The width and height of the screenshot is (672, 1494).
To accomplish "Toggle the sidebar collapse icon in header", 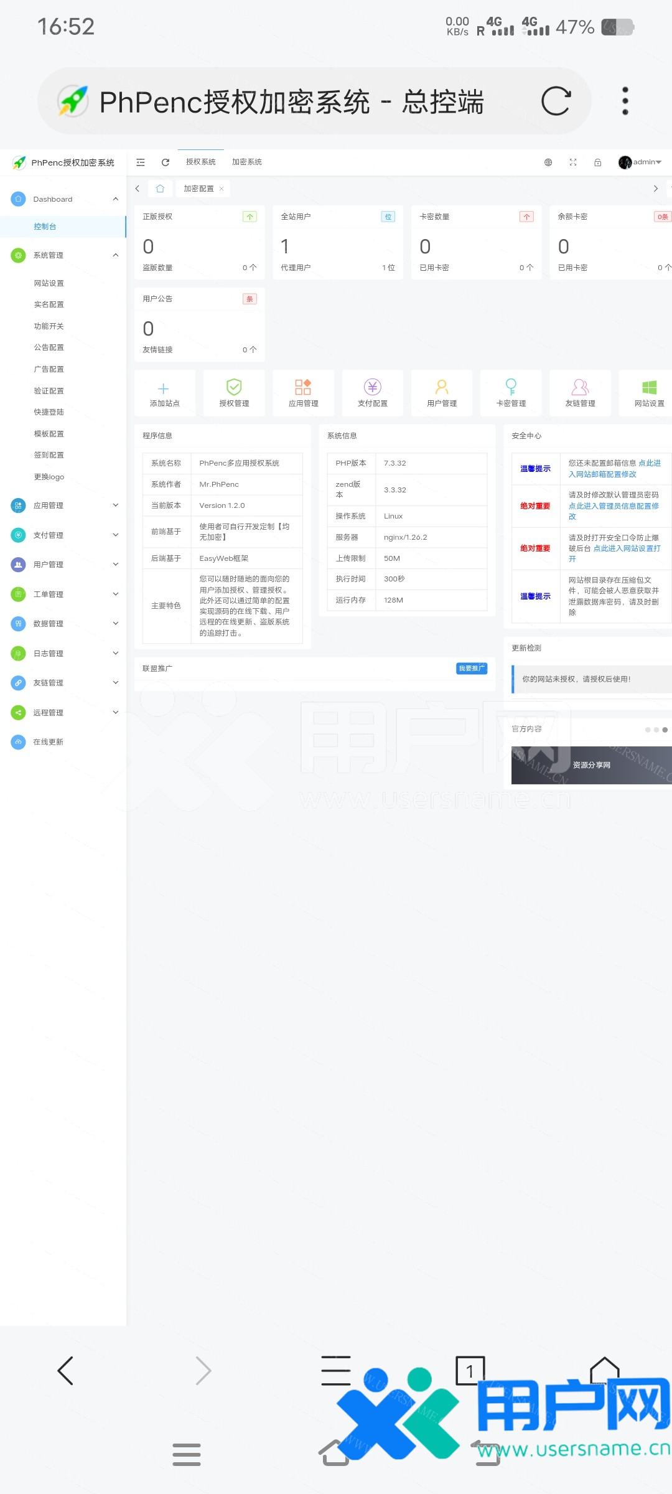I will tap(141, 162).
